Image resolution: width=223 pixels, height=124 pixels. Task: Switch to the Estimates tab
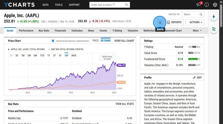[77, 31]
